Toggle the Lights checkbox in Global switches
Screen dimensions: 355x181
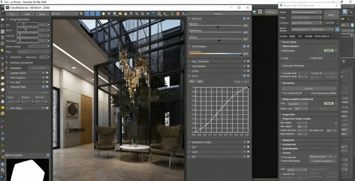click(281, 58)
